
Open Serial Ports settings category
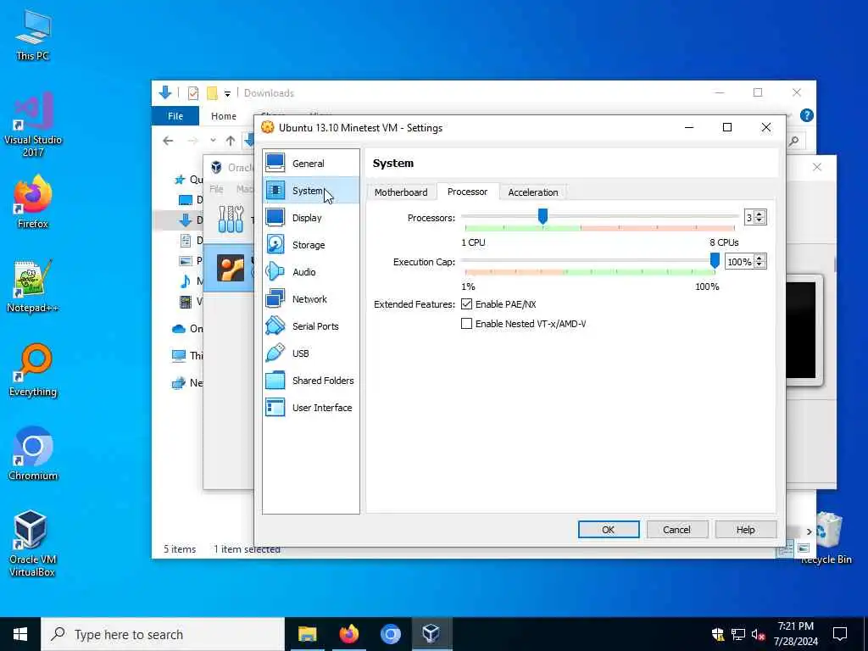pyautogui.click(x=310, y=326)
